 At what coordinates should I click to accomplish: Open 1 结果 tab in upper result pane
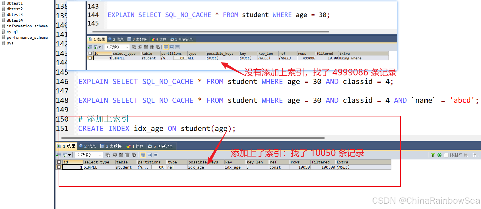(97, 39)
